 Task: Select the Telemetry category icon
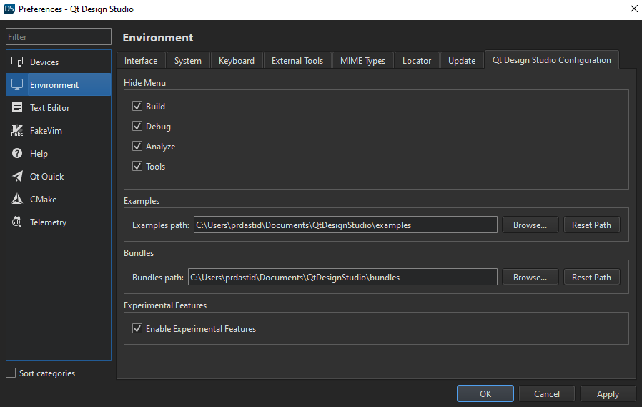pyautogui.click(x=17, y=222)
